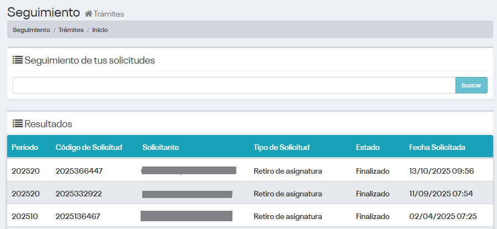This screenshot has width=497, height=229.
Task: Click the home icon beside Trámites
Action: point(88,14)
